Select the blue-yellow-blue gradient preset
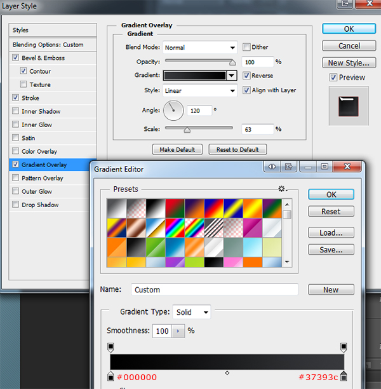Viewport: 381px width, 389px height. [x=233, y=208]
